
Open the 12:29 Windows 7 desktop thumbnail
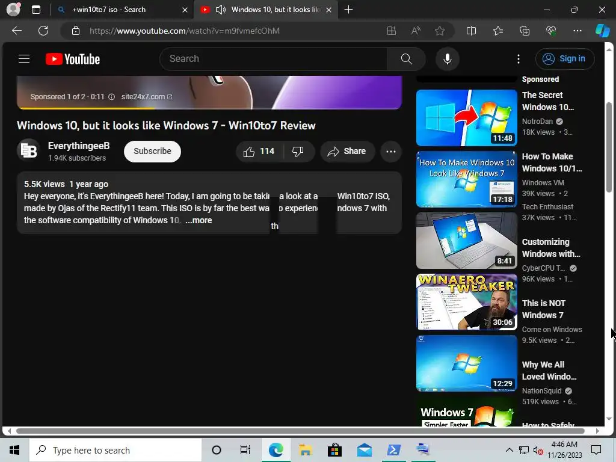466,363
